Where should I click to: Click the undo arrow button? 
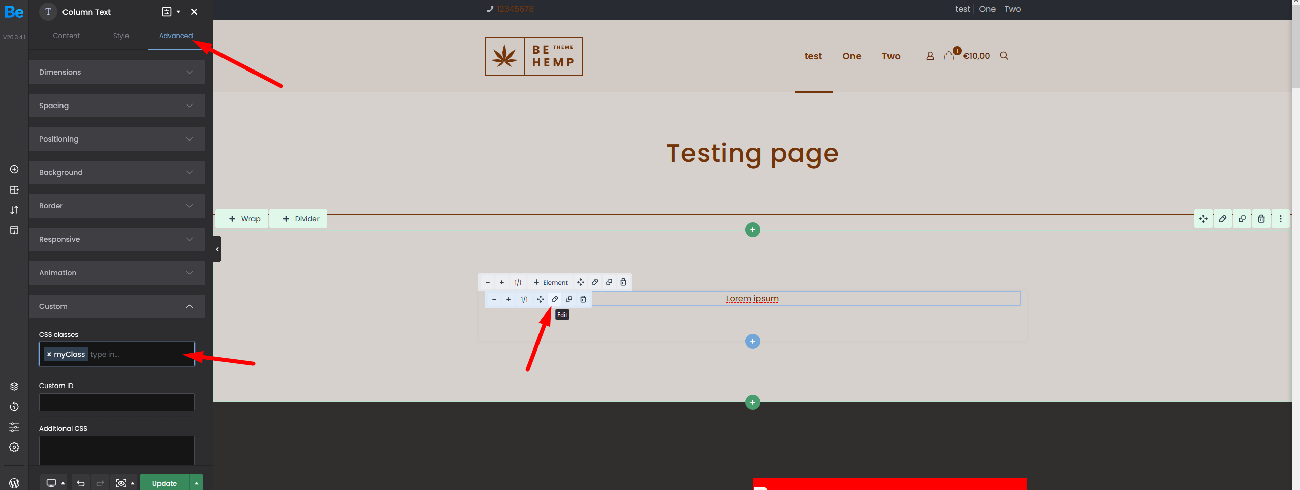pyautogui.click(x=81, y=483)
